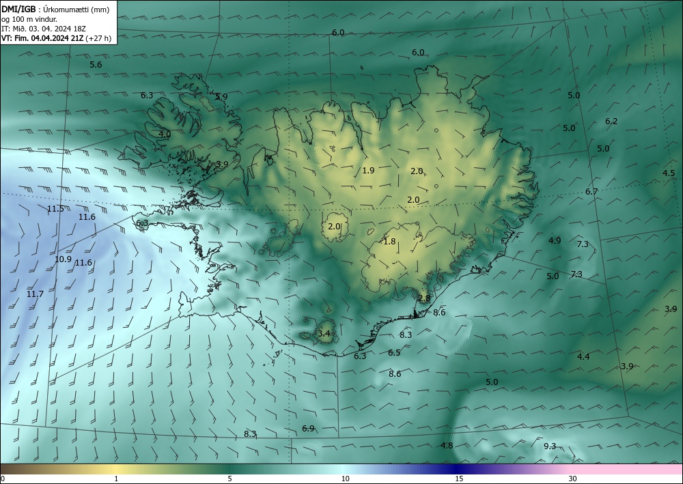Click the 'DMI/IGB : Úrkomumætti (mm)' title line
Viewport: 683px width, 484px height.
pos(55,10)
